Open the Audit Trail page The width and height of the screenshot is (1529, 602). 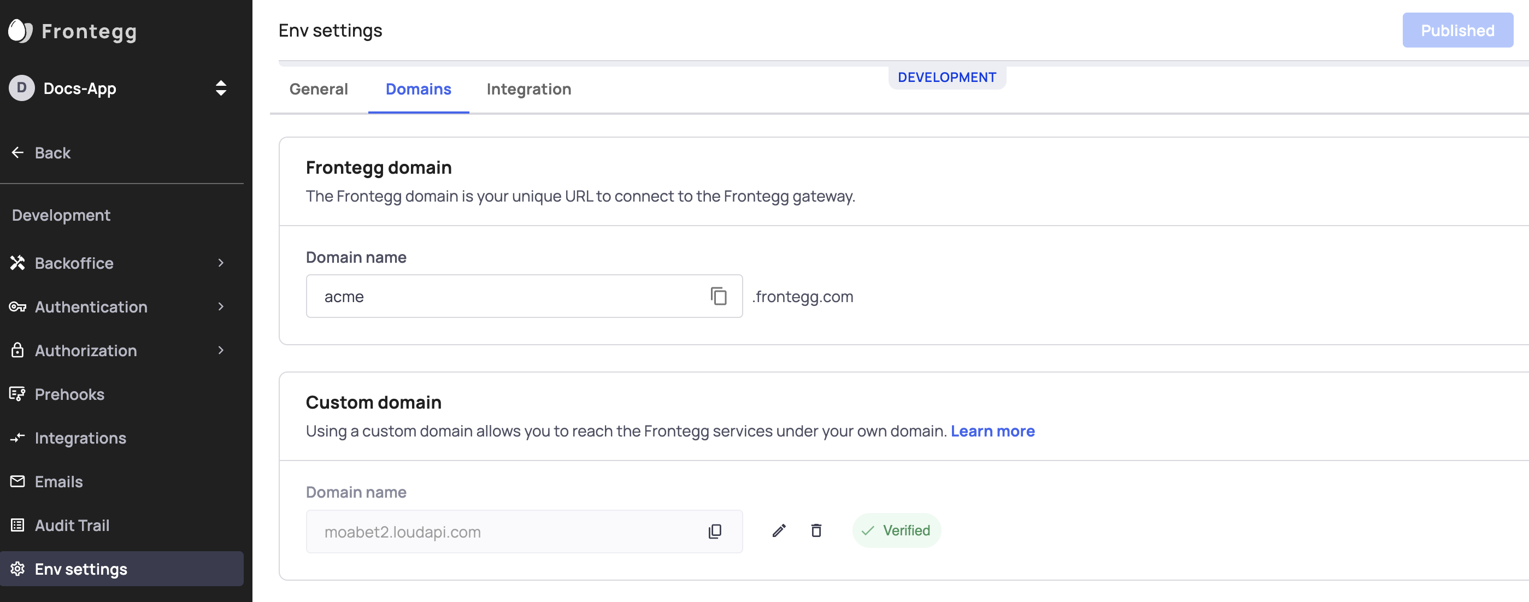72,526
